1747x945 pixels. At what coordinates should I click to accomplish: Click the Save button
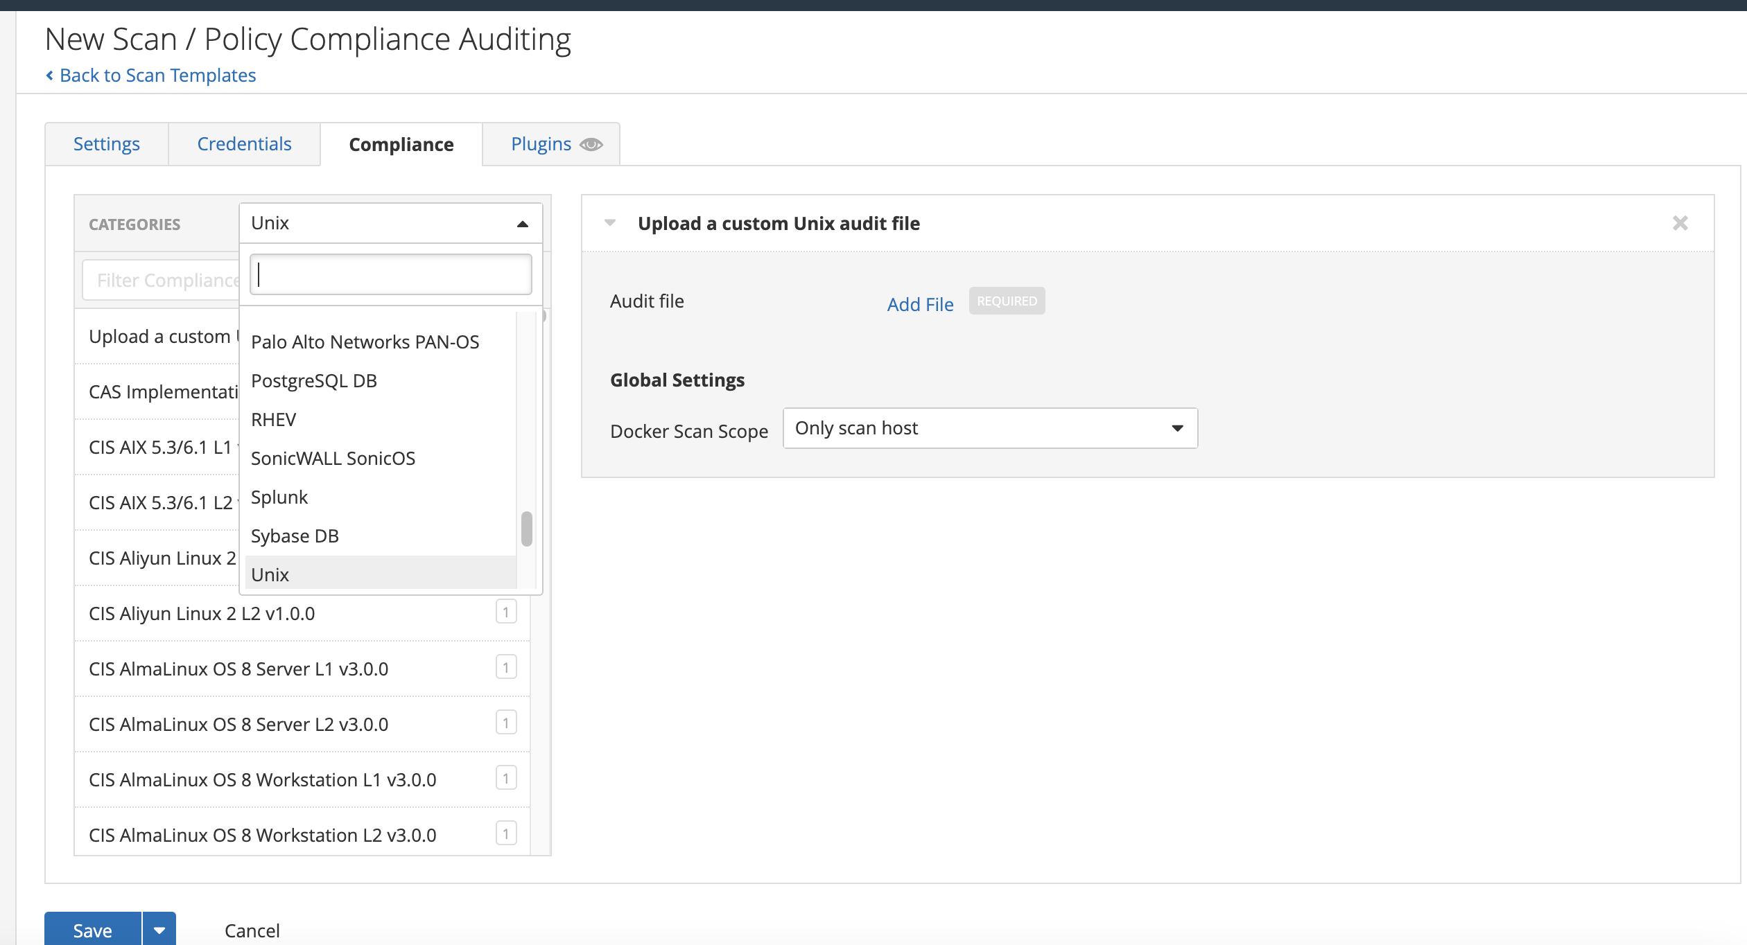(x=93, y=930)
